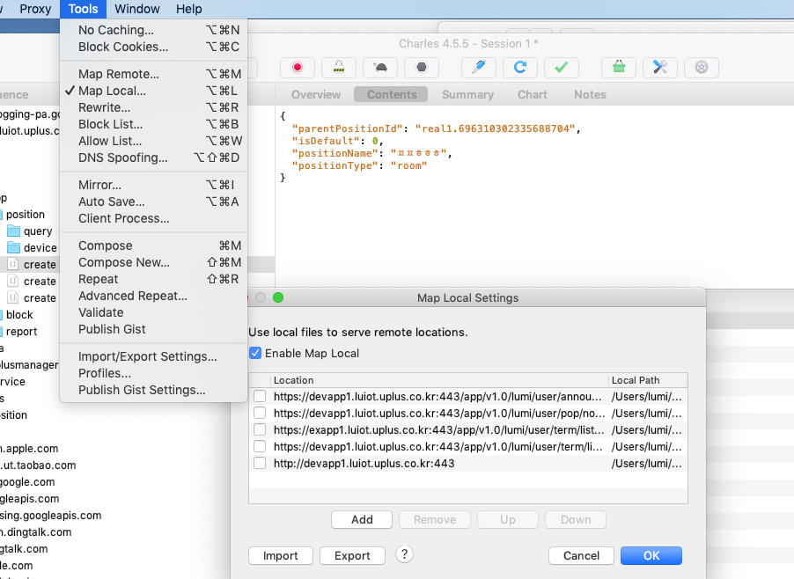This screenshot has width=794, height=579.
Task: Choose Rewrite... menu item
Action: pos(153,107)
